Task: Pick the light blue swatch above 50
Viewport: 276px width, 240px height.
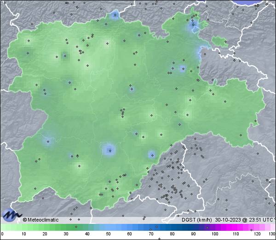Action: click(x=108, y=227)
